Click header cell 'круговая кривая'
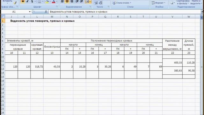Screen dimensions: 204x115 click(37, 47)
